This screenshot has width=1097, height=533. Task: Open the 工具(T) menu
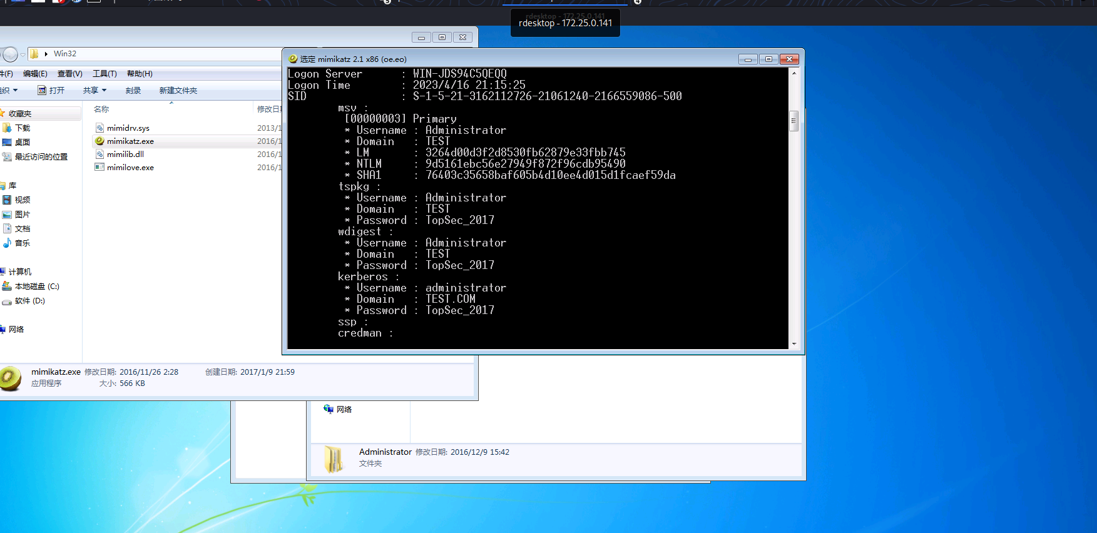105,73
